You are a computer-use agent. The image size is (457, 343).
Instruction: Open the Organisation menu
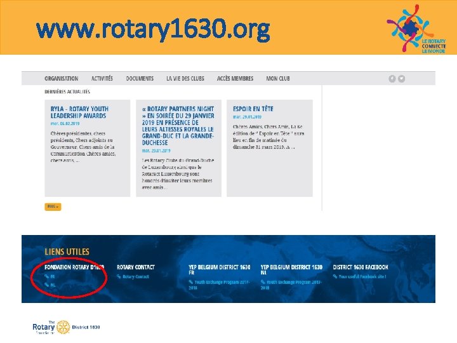(61, 79)
